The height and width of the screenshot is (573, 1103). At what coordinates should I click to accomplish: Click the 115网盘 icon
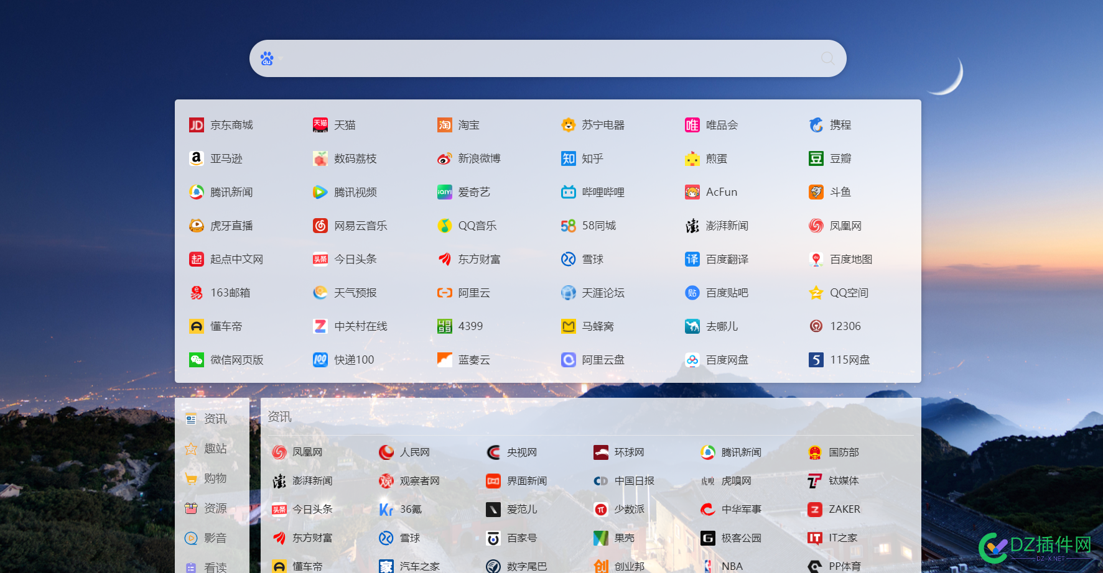point(816,360)
